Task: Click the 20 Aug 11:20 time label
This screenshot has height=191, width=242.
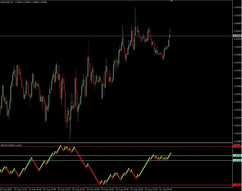Action: (x=21, y=189)
